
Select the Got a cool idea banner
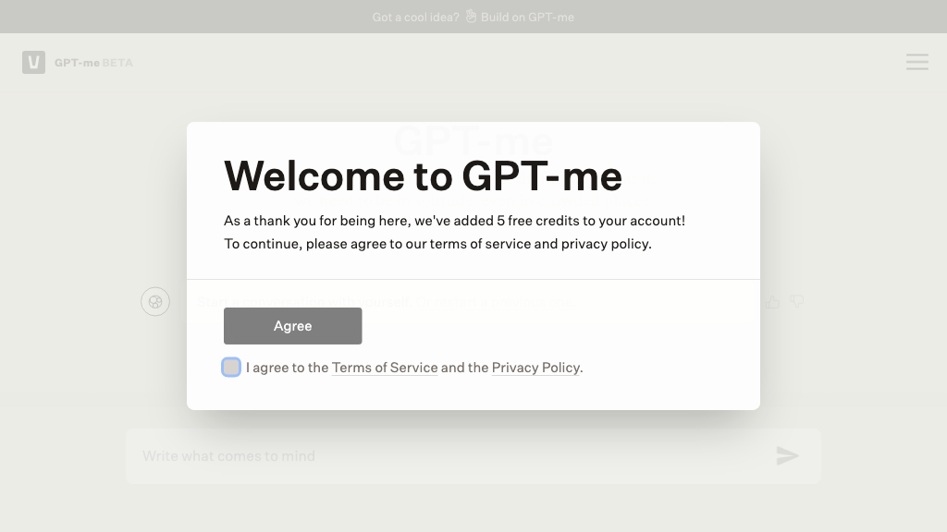click(414, 16)
